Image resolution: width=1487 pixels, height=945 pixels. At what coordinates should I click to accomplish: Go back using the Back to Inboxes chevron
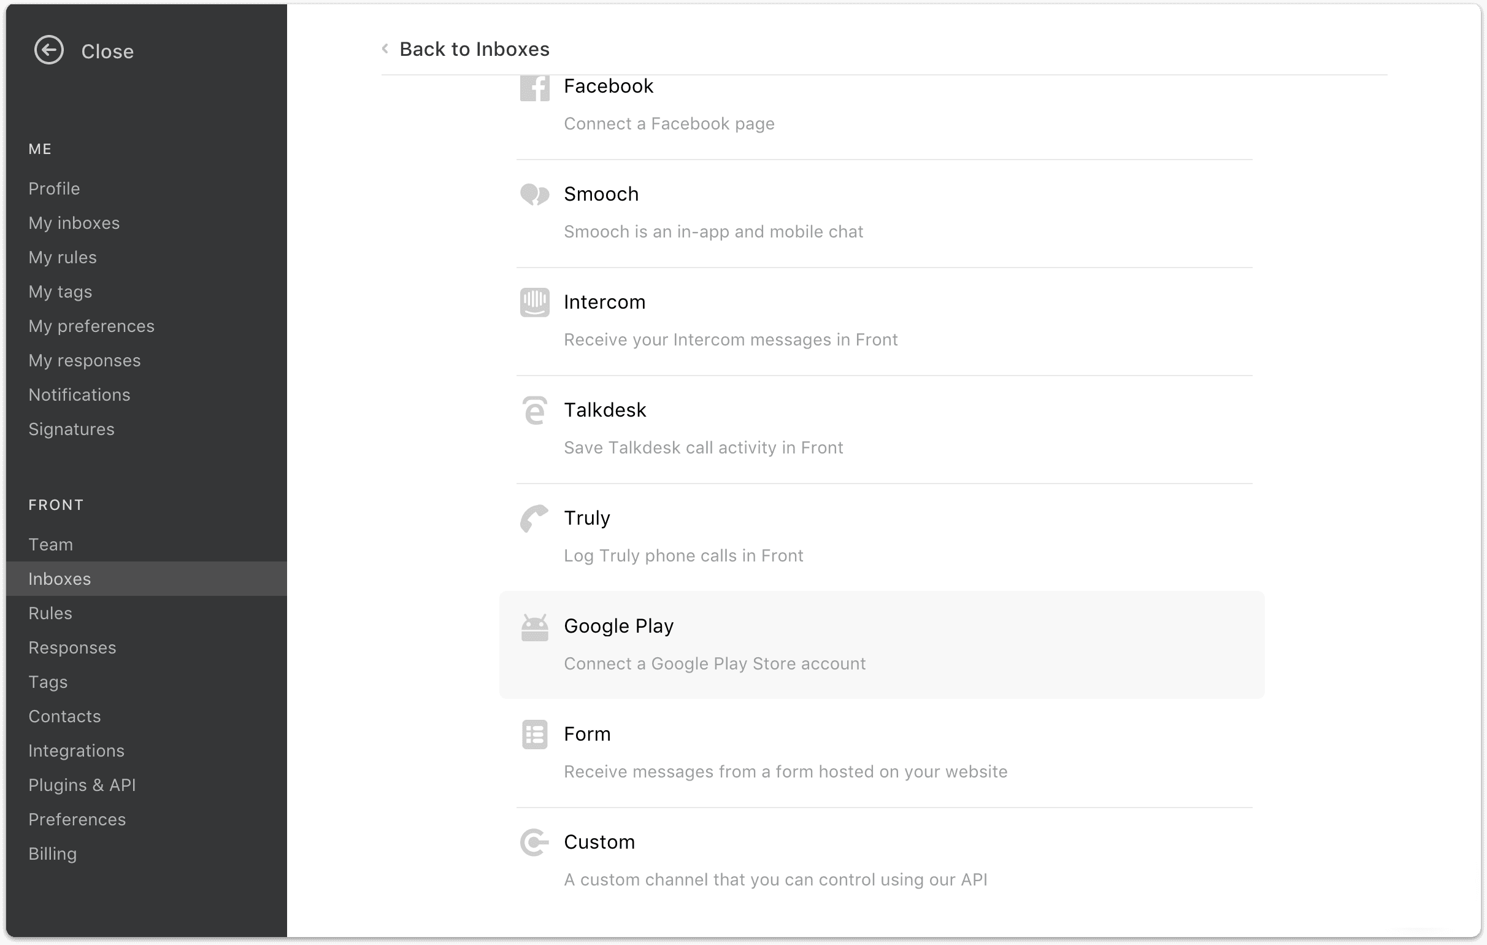click(385, 48)
